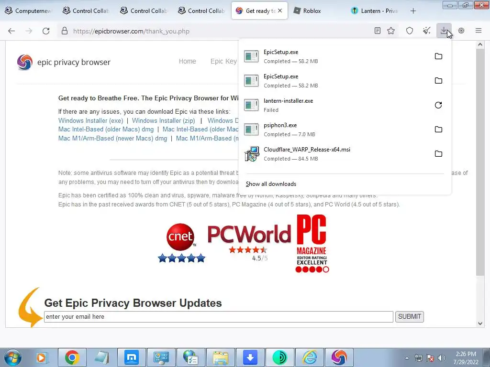Open the shield privacy protection icon
Screen dimensions: 490x367
pos(410,31)
